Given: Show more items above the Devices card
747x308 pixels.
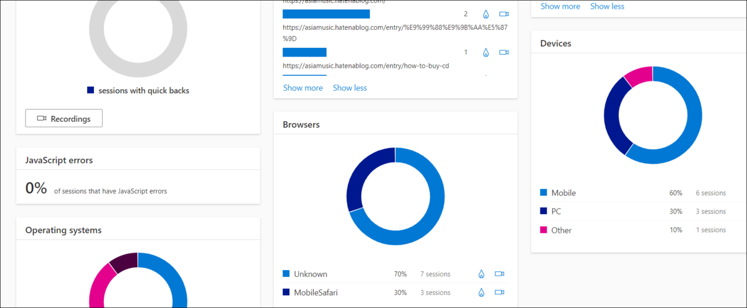Looking at the screenshot, I should click(x=560, y=6).
